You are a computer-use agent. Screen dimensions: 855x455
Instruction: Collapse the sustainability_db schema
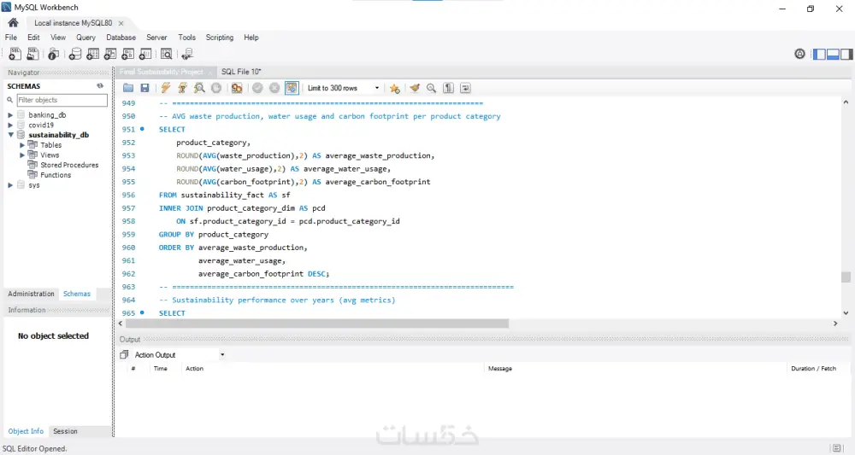[10, 134]
